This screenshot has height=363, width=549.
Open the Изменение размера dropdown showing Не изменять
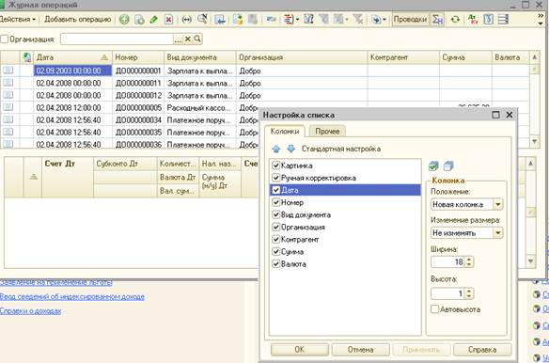pos(498,232)
